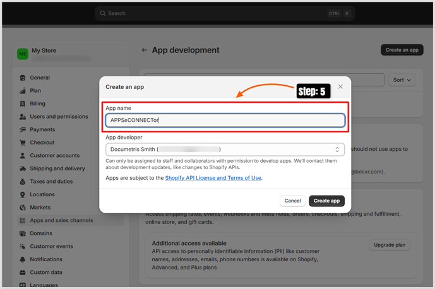
Task: Click the Upgrade plan button
Action: click(390, 245)
